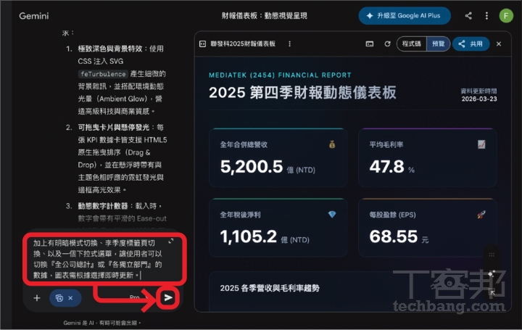The image size is (522, 330).
Task: Click the Gemini 是 AI disclaimer text
Action: 102,323
